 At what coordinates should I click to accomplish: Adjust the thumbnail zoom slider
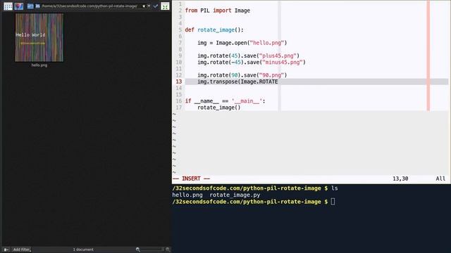(x=153, y=249)
